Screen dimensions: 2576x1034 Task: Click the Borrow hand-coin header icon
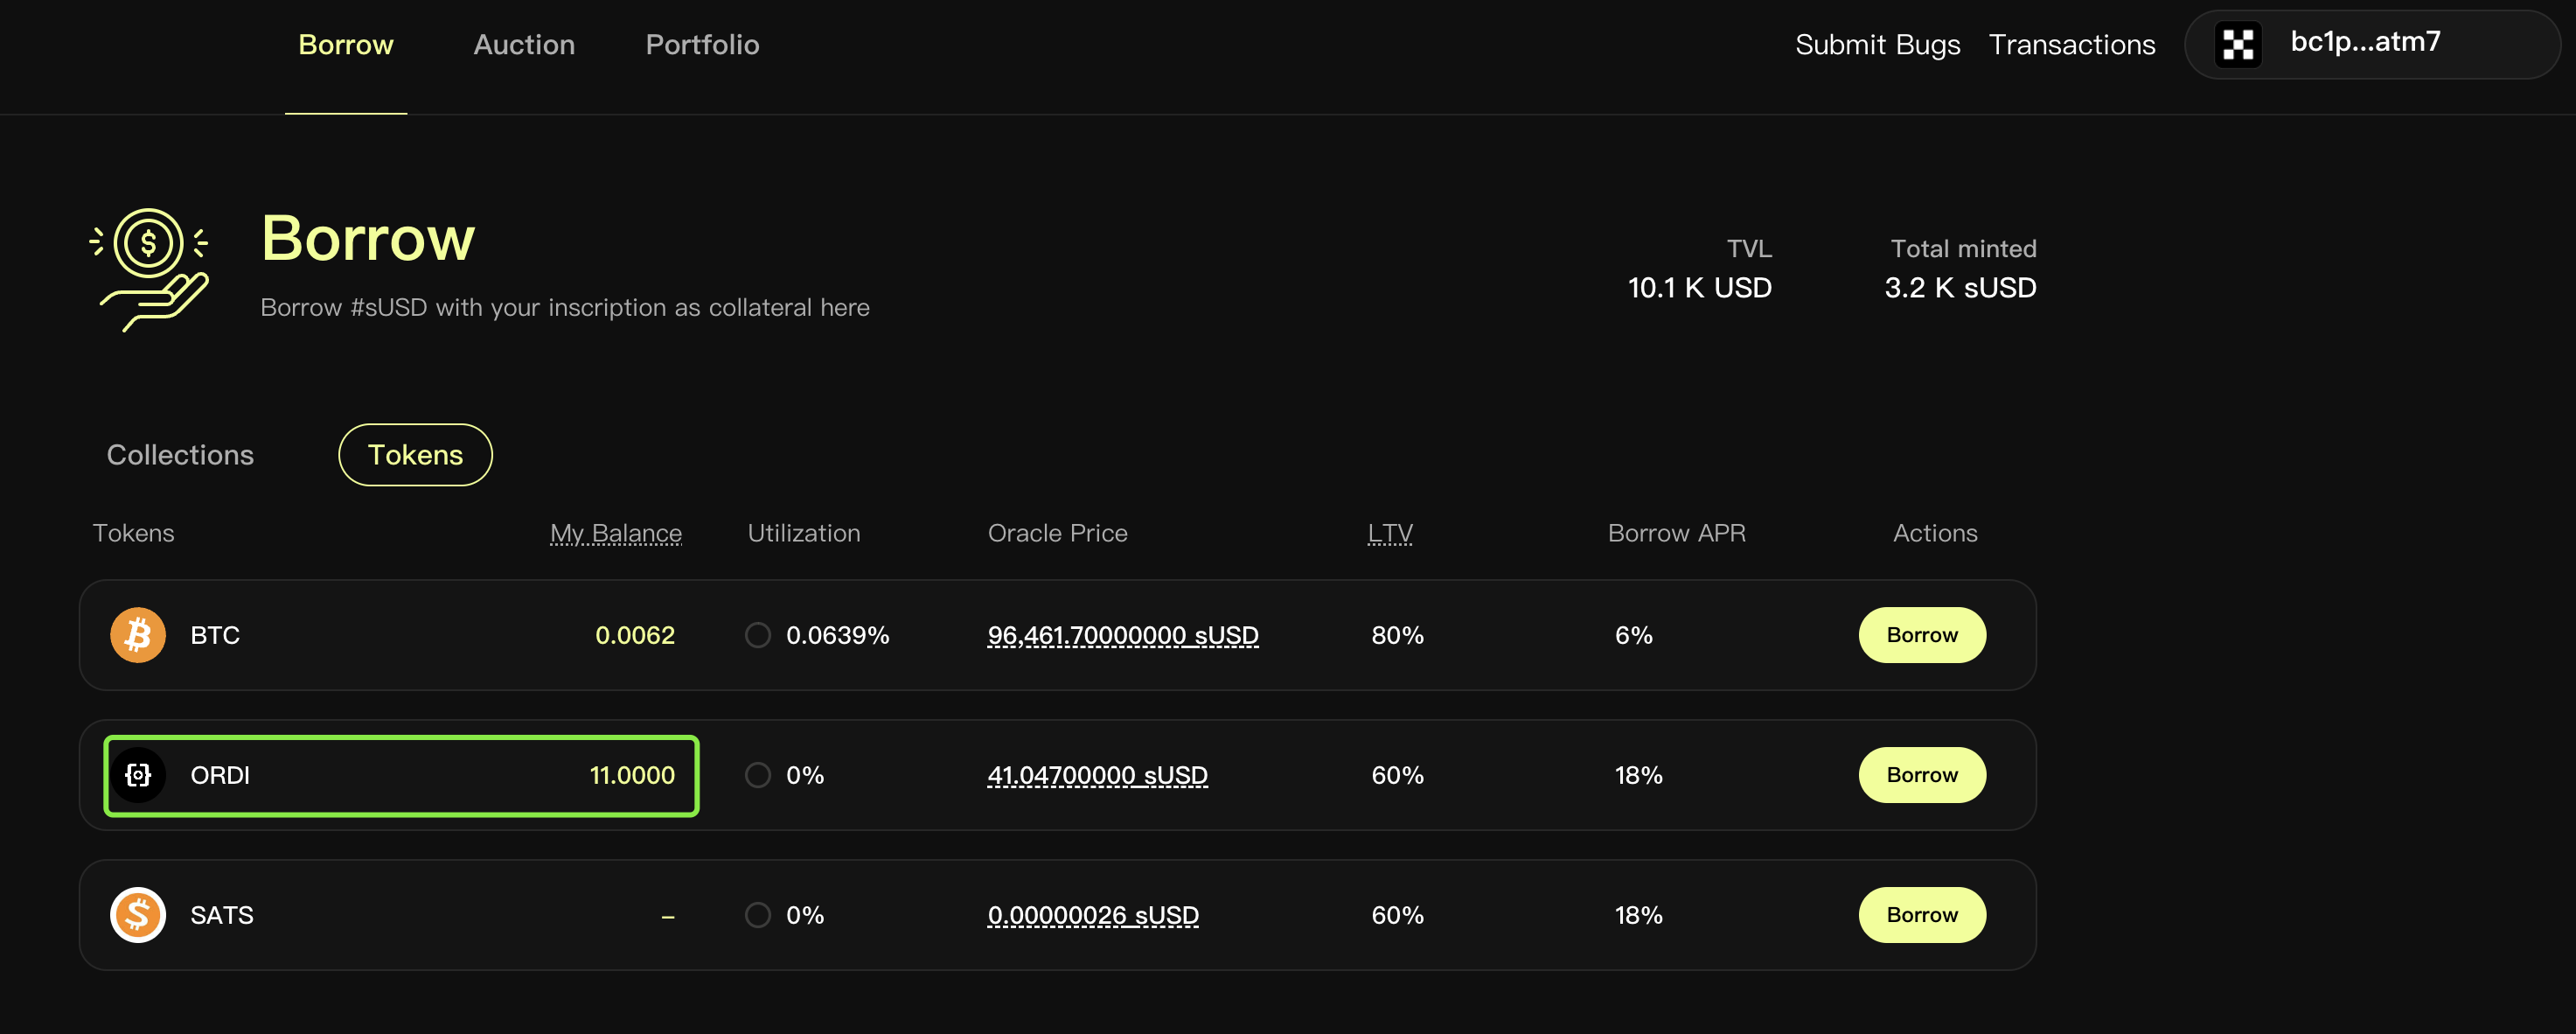click(x=150, y=269)
